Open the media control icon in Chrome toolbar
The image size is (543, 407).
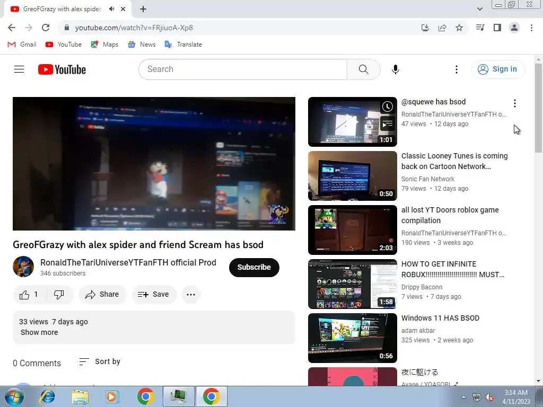(x=480, y=28)
